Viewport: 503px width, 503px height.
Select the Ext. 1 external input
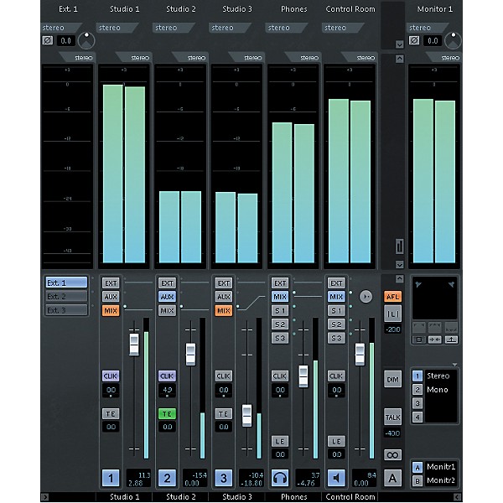click(x=66, y=283)
